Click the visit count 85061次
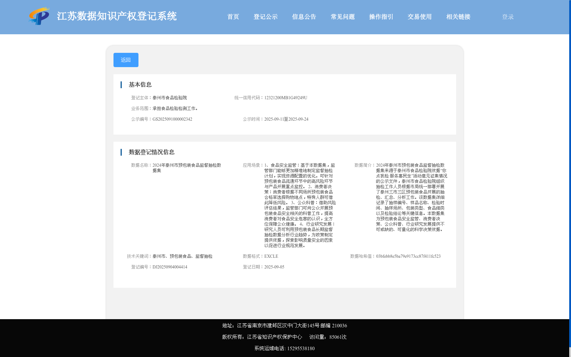The height and width of the screenshot is (357, 571). pos(338,337)
